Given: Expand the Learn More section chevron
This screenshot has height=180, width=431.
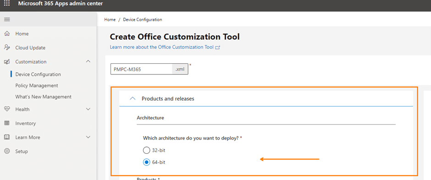Looking at the screenshot, I should 88,137.
